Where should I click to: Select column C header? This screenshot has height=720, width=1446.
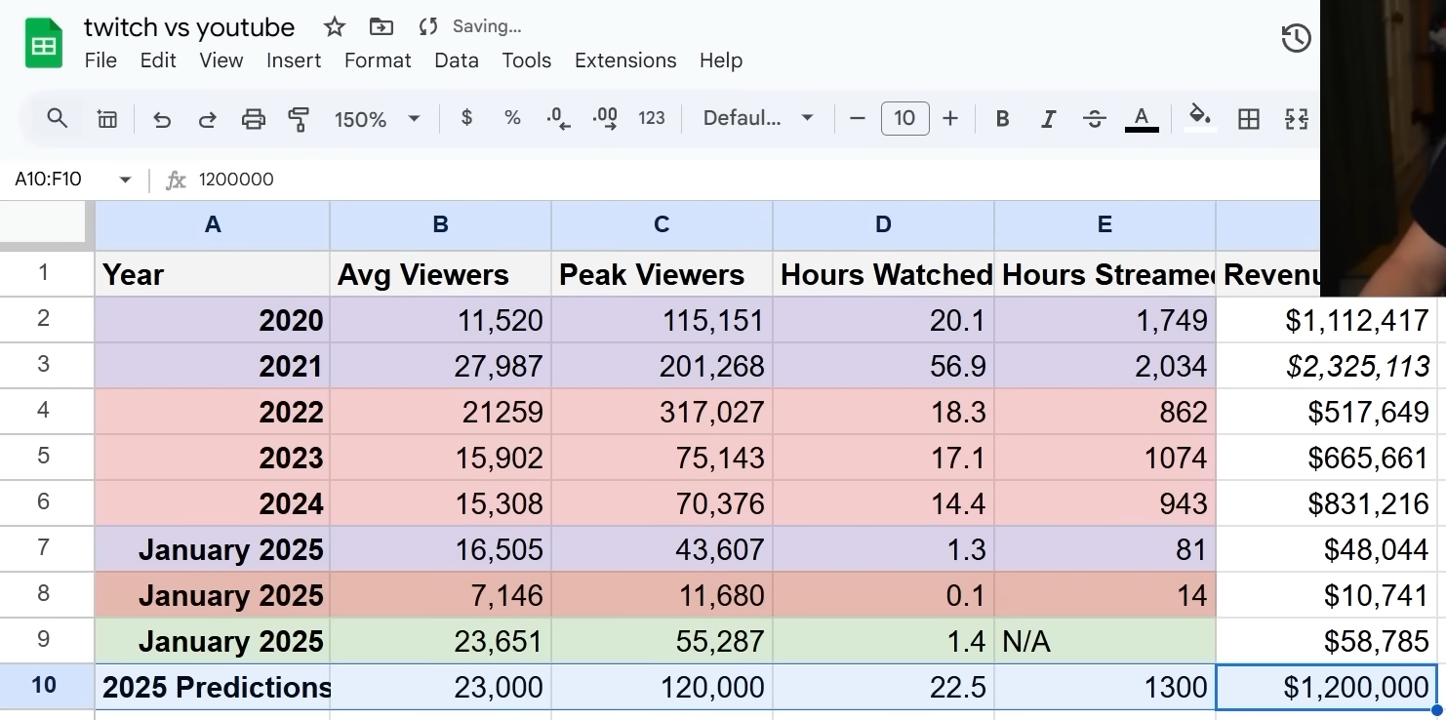663,225
